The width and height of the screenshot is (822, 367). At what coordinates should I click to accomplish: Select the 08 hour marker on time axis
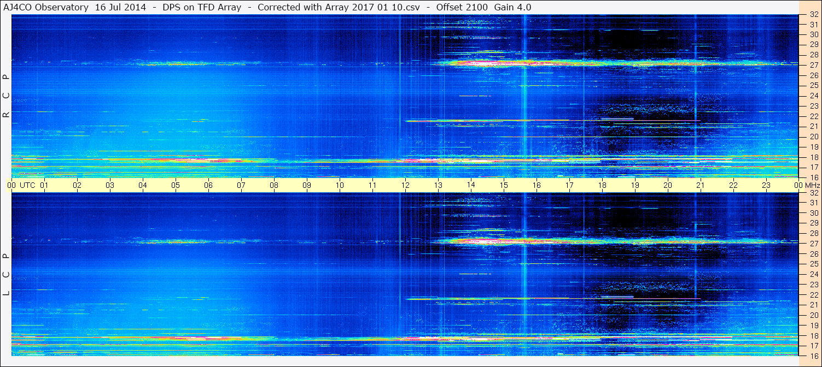[274, 185]
